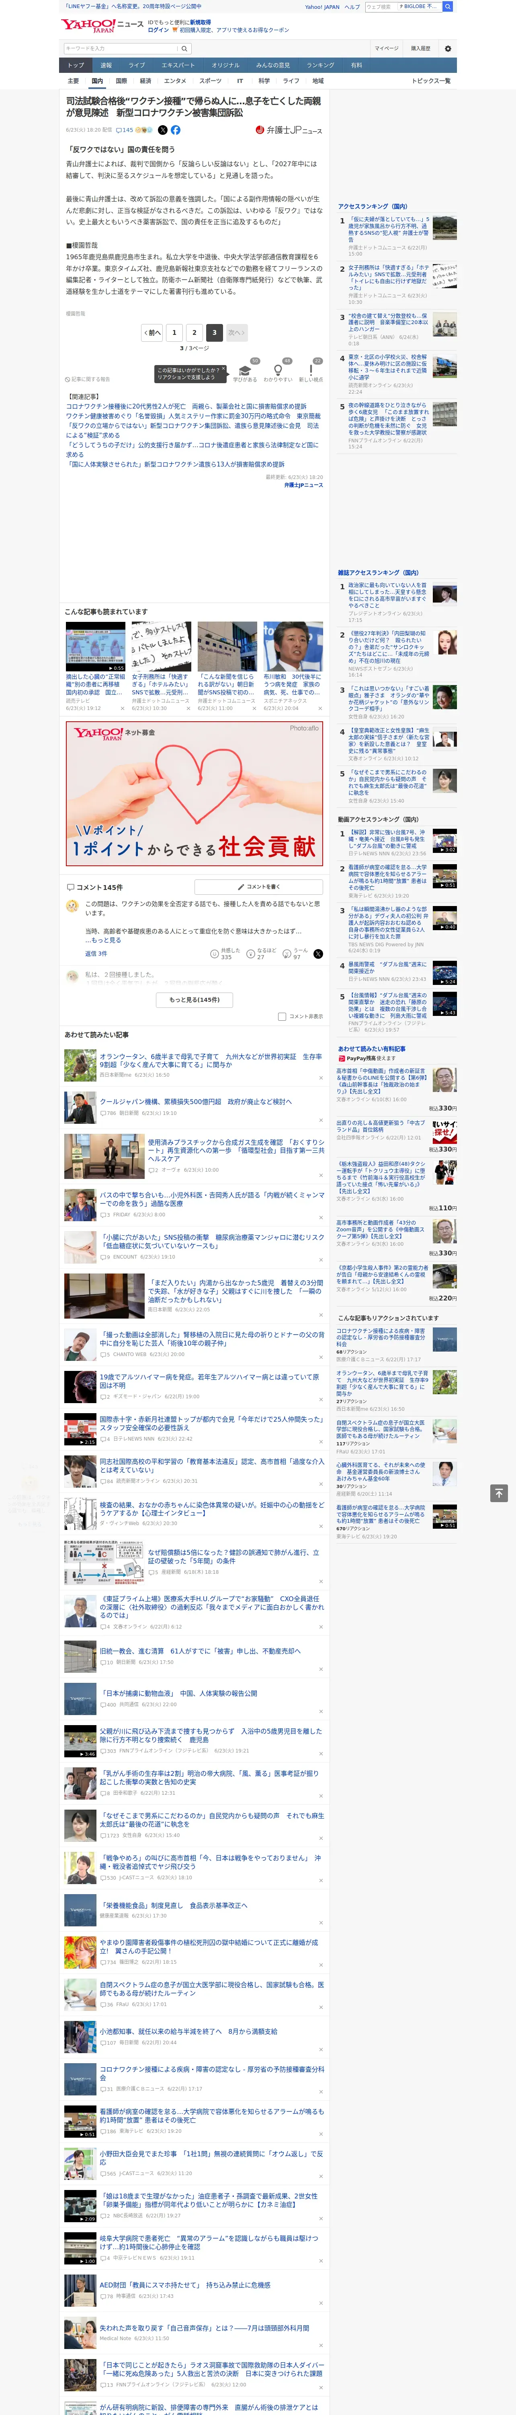516x2415 pixels.
Task: Open the AED財団 article link
Action: [184, 2285]
